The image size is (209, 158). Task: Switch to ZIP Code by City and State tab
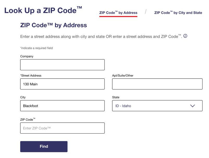[178, 13]
